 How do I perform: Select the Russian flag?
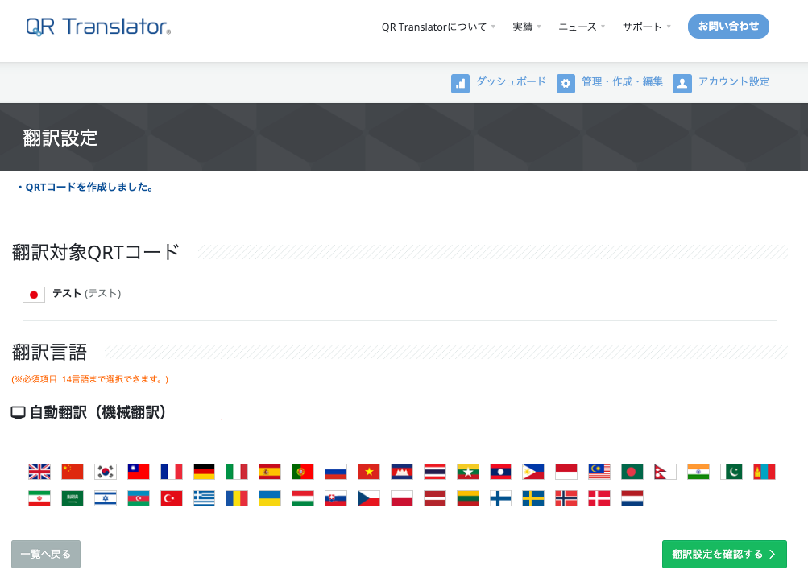click(336, 472)
